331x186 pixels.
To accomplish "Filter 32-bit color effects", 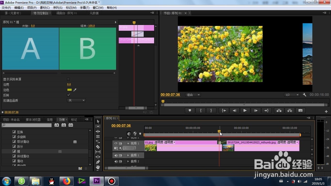I will (64, 125).
